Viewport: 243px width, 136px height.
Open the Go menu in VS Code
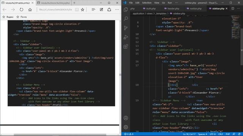[163, 3]
